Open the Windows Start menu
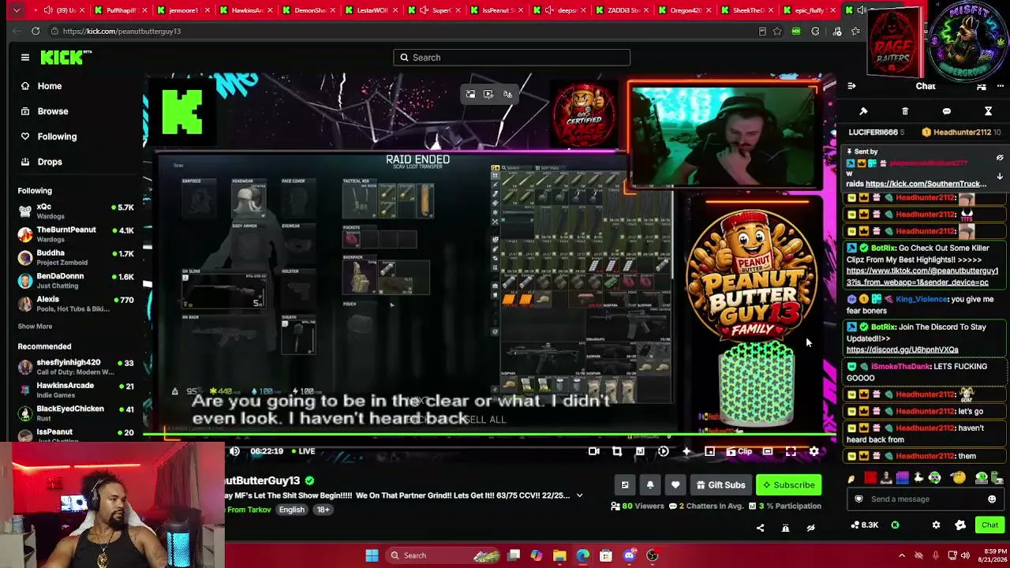Screen dimensions: 1010x568 372,555
